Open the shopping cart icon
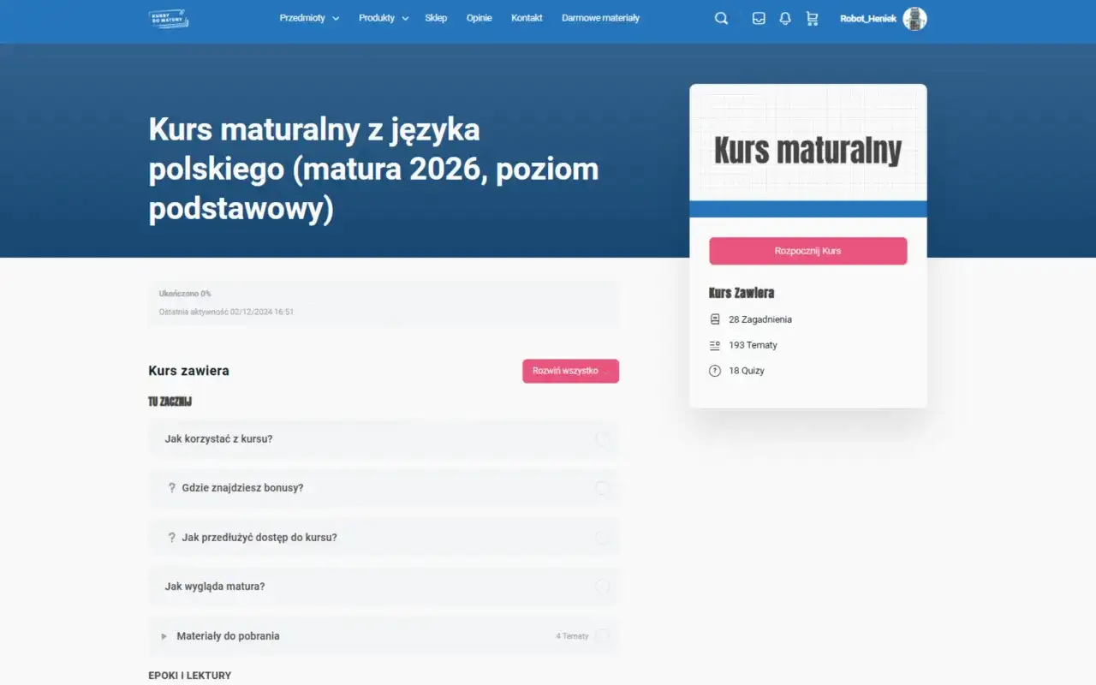1096x685 pixels. [x=812, y=18]
